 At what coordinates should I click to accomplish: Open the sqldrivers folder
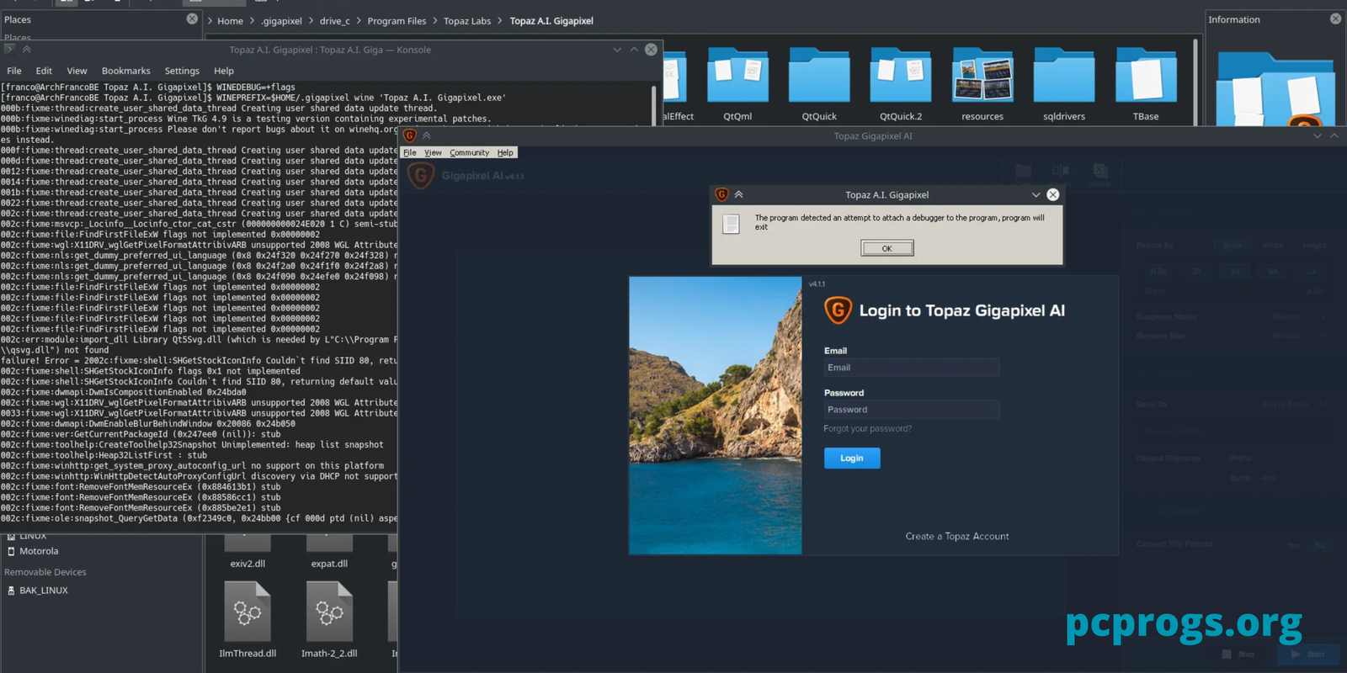[x=1064, y=83]
